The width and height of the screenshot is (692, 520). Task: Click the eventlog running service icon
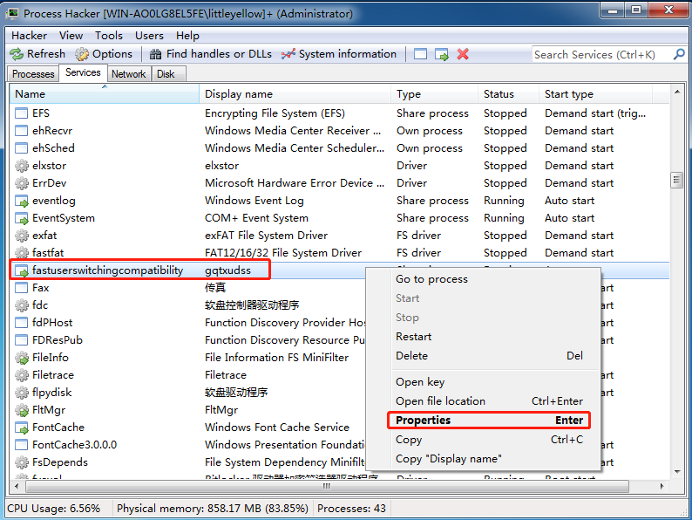[x=22, y=201]
